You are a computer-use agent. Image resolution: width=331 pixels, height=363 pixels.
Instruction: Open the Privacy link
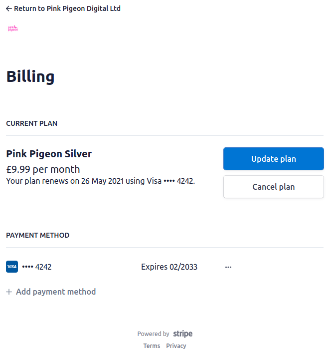176,346
